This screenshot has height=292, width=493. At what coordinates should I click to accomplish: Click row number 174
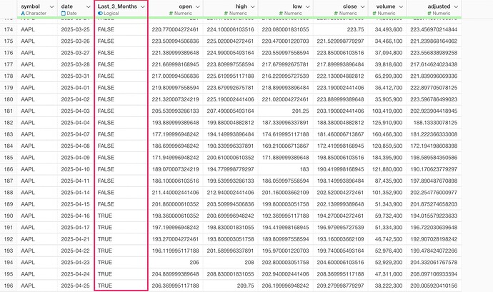tap(9, 29)
